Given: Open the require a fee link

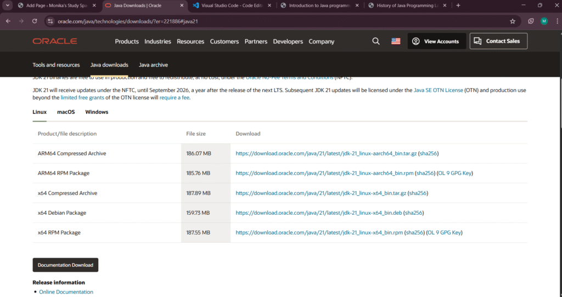Looking at the screenshot, I should pyautogui.click(x=174, y=98).
